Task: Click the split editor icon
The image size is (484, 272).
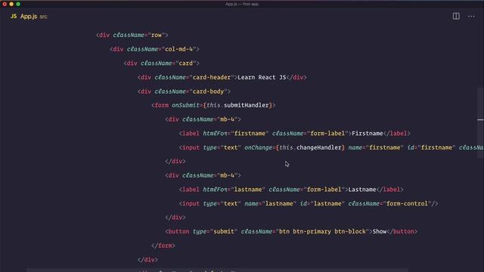Action: [456, 16]
